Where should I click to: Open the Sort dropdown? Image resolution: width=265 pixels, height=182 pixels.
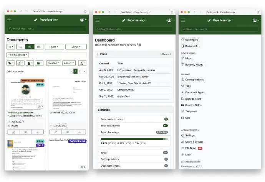click(x=55, y=47)
